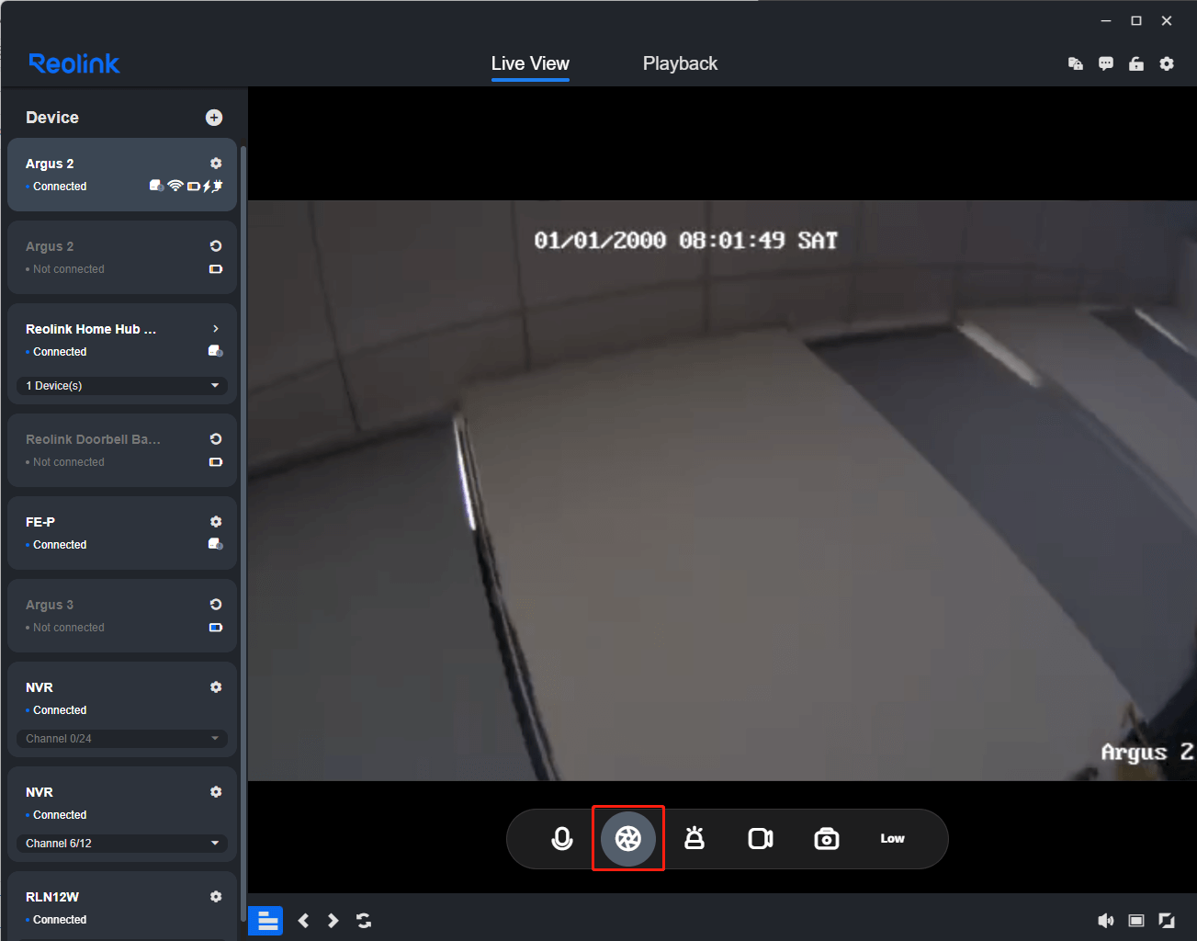Select the connected Argus 2 device card

pos(122,175)
